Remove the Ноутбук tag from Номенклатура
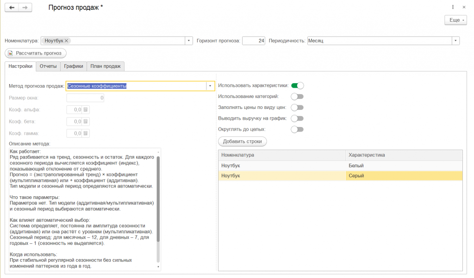474x278 pixels. point(67,41)
